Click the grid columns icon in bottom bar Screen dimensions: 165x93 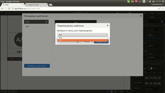pyautogui.click(x=112, y=91)
